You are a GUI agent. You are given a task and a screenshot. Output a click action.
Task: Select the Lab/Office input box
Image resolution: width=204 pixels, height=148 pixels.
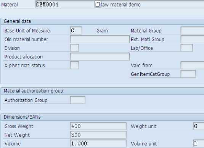(187, 48)
